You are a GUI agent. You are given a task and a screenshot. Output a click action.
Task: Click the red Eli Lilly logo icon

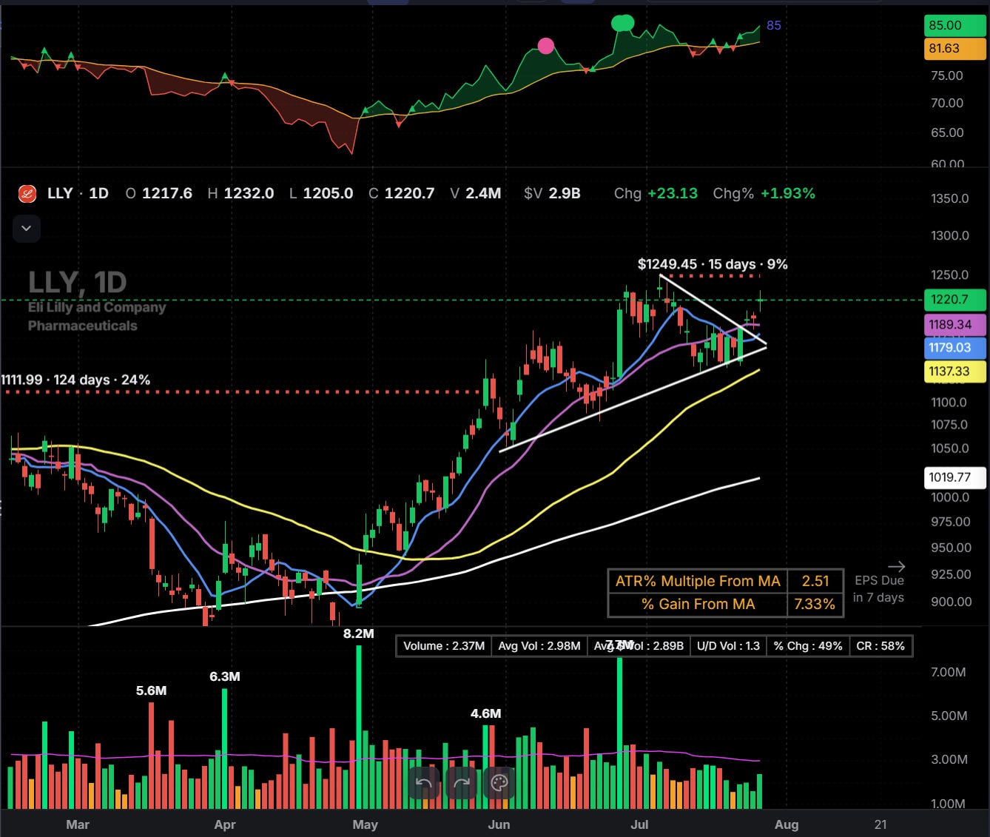[x=27, y=194]
